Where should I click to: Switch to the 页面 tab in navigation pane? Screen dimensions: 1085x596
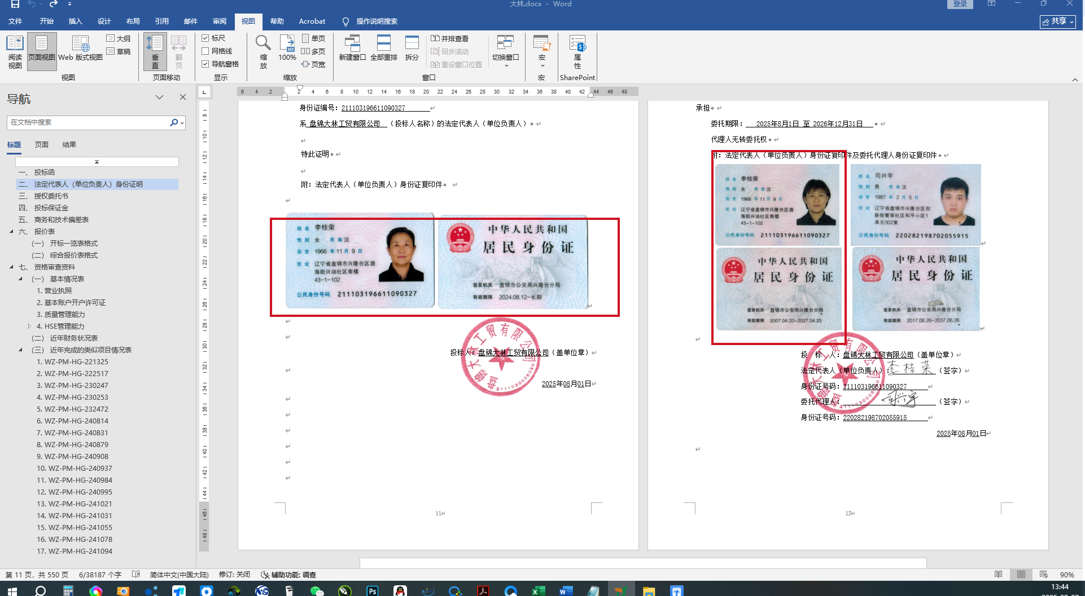click(x=42, y=145)
